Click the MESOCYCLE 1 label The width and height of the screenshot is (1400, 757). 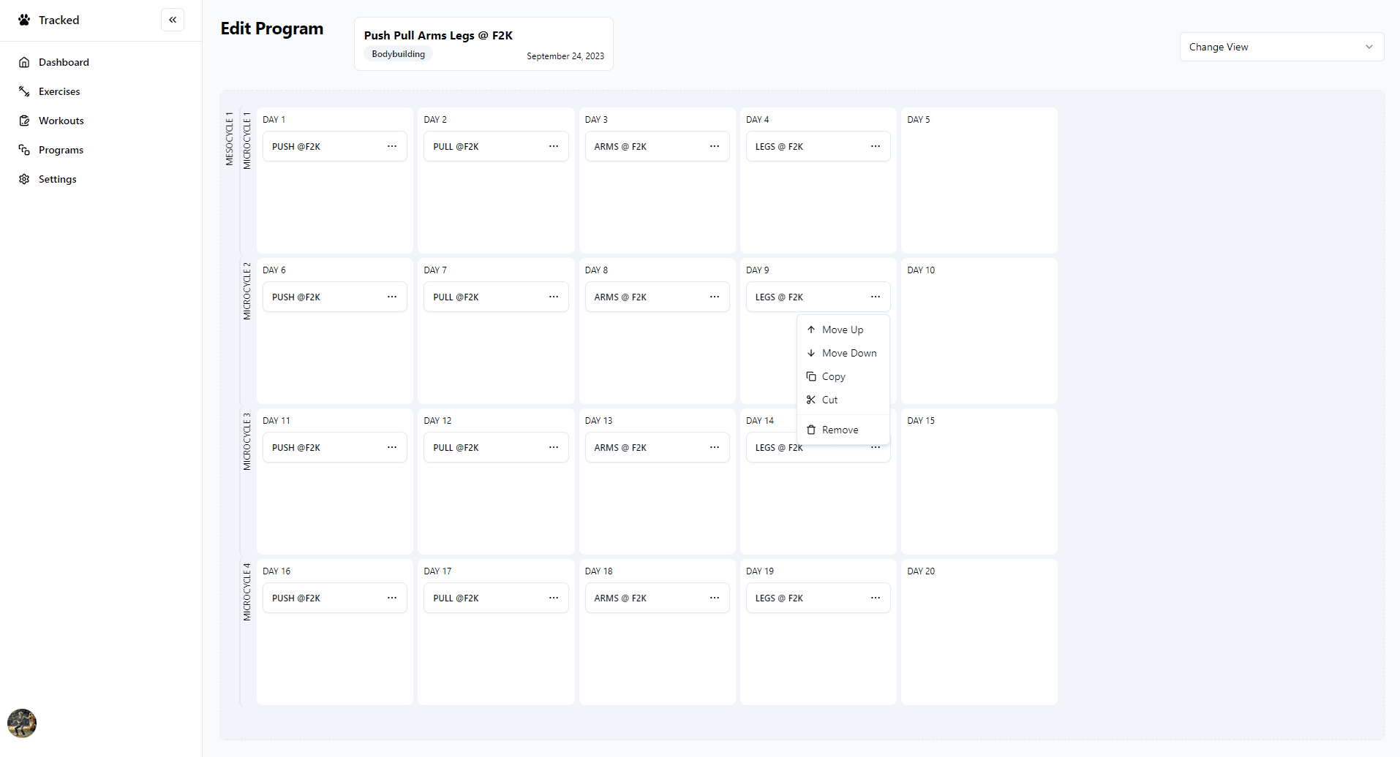(229, 139)
